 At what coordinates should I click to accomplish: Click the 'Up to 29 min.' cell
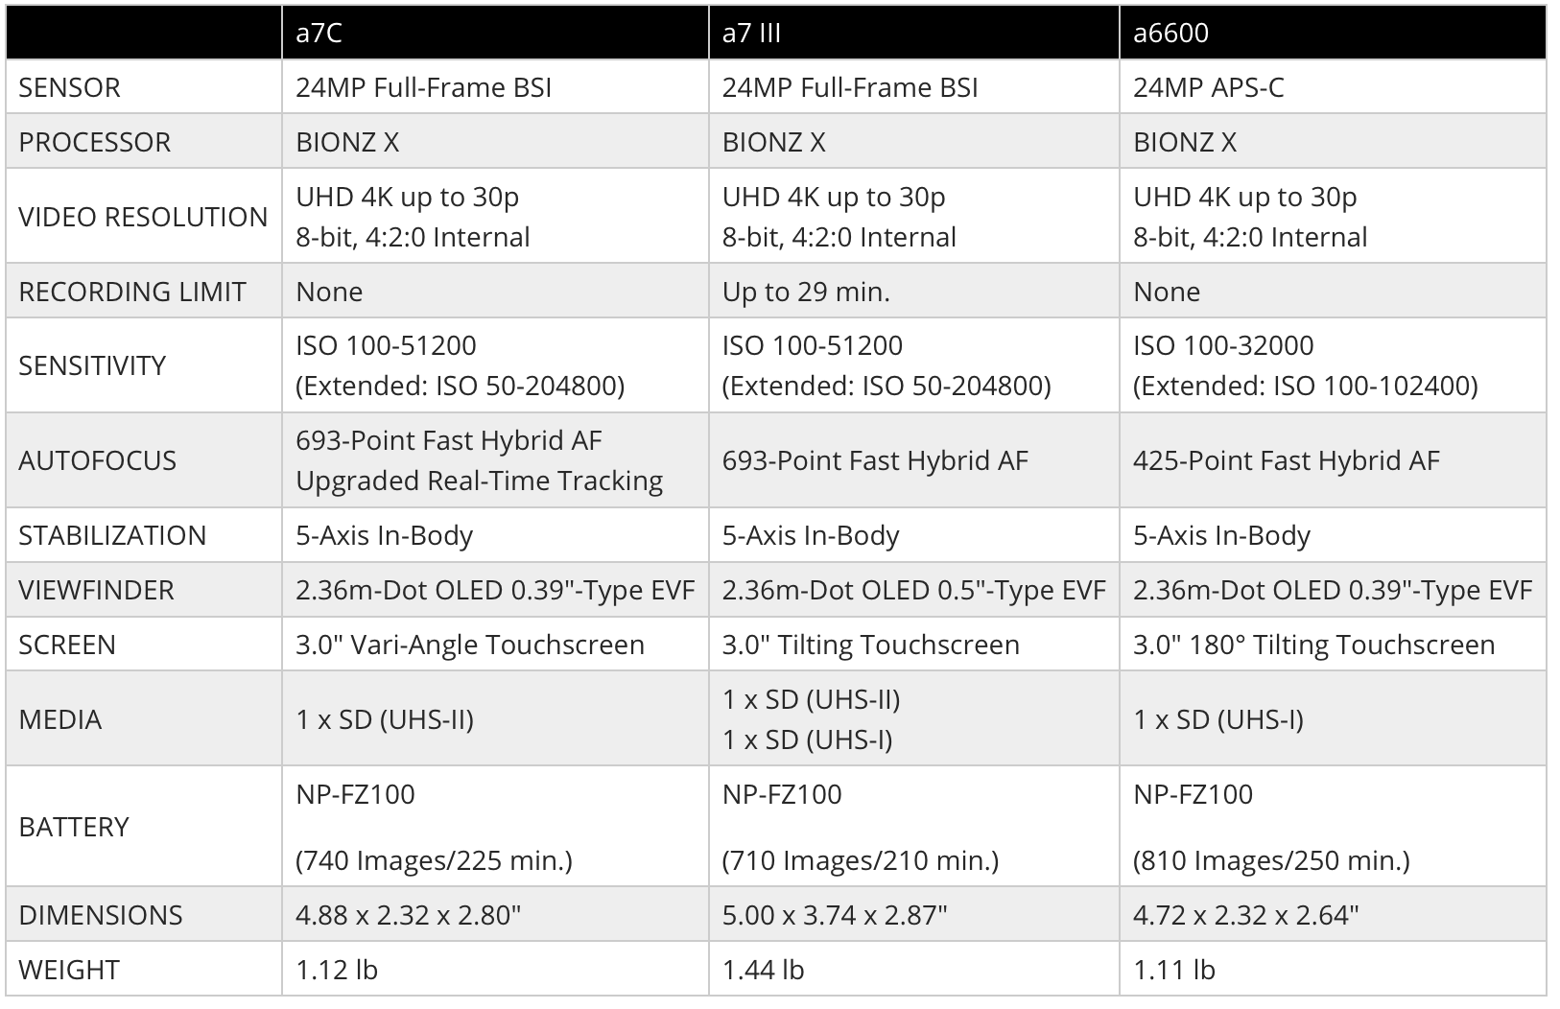click(x=914, y=292)
